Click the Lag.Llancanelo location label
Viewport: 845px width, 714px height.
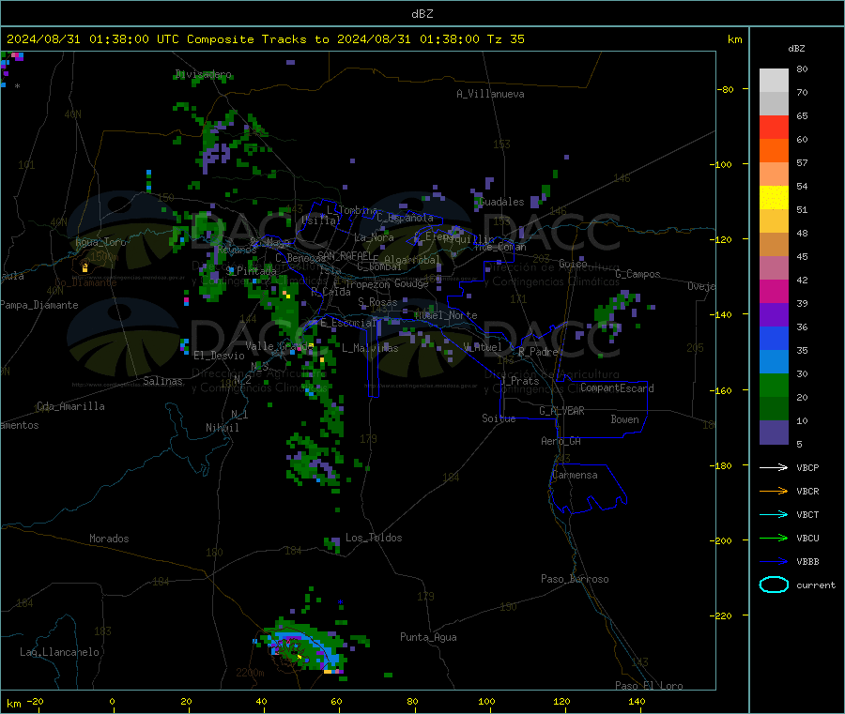pyautogui.click(x=59, y=652)
